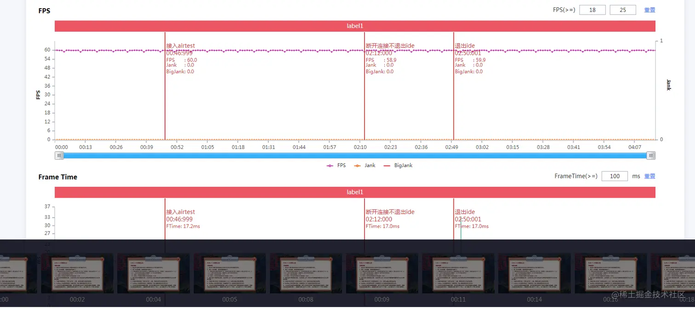This screenshot has height=309, width=695.
Task: Click the 退出ide marker in FPS chart
Action: point(465,46)
